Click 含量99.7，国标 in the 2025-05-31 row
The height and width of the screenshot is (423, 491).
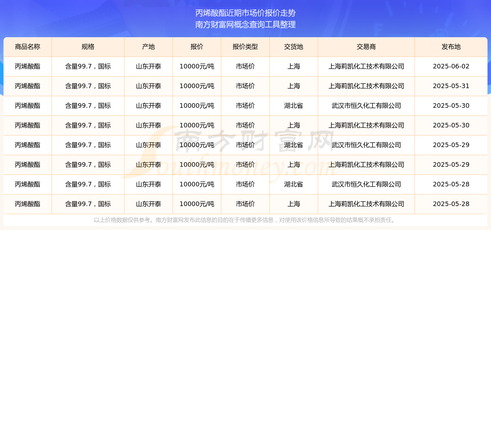pos(88,86)
